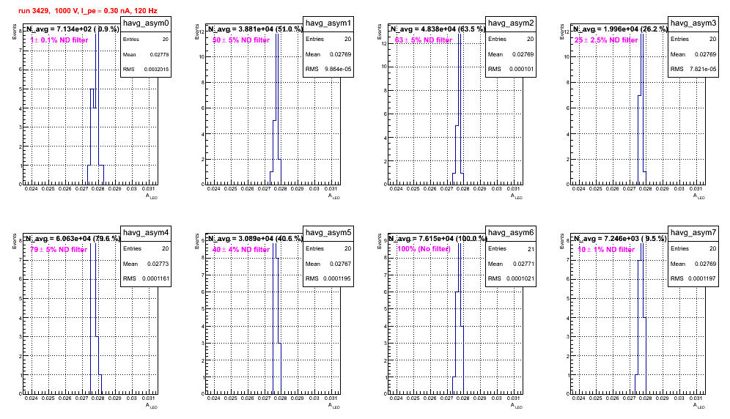The image size is (730, 419).
Task: Click RMS value 0.0002015 in havg_asym0
Action: point(156,70)
